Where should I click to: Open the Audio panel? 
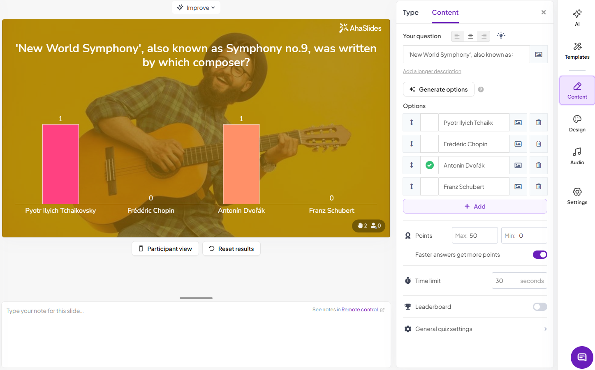(577, 156)
